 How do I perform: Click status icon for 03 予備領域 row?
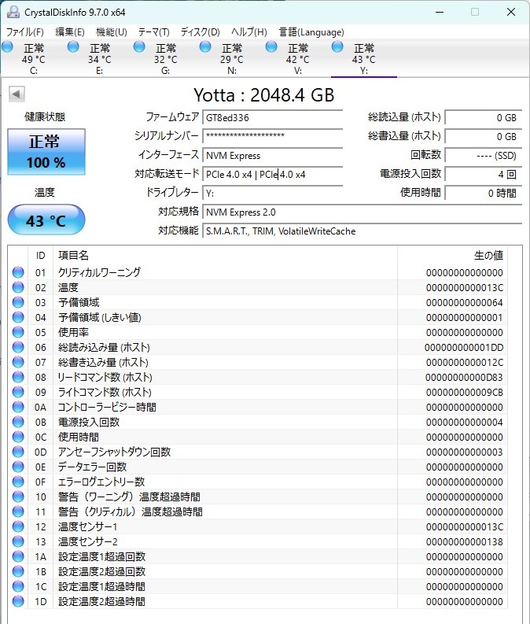pos(18,302)
